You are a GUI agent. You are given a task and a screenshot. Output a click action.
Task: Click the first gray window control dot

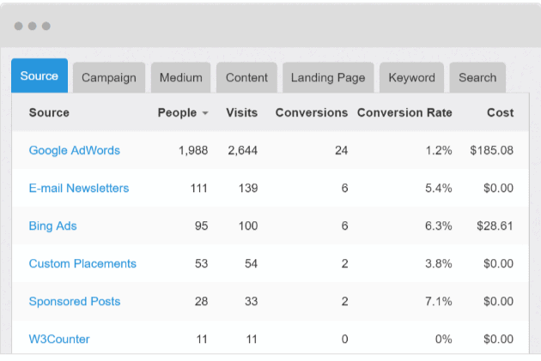pos(18,26)
